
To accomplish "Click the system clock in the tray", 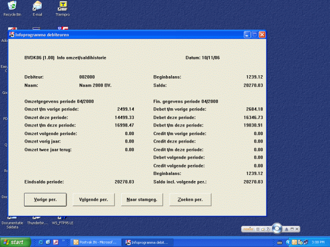I will [x=318, y=242].
